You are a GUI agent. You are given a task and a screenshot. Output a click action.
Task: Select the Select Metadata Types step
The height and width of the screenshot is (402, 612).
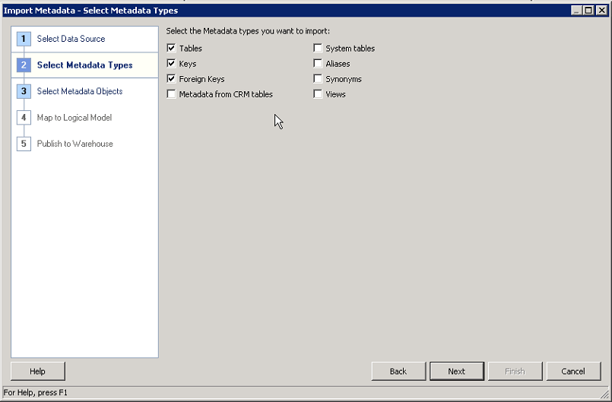click(x=84, y=65)
